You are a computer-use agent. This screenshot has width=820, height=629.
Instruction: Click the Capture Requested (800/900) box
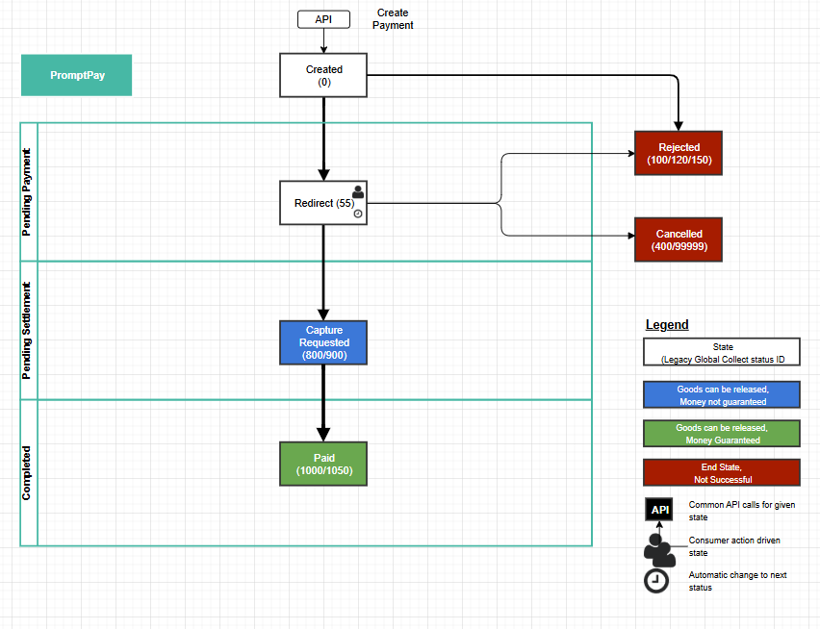coord(323,342)
